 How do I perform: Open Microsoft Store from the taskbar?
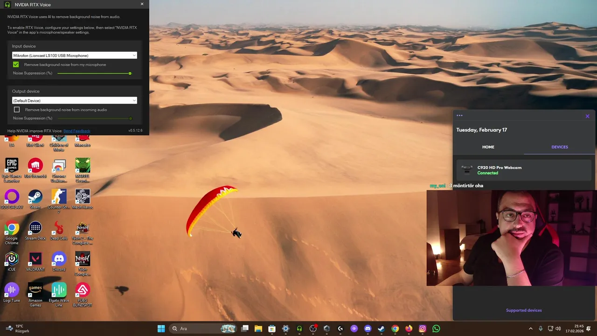tap(272, 329)
